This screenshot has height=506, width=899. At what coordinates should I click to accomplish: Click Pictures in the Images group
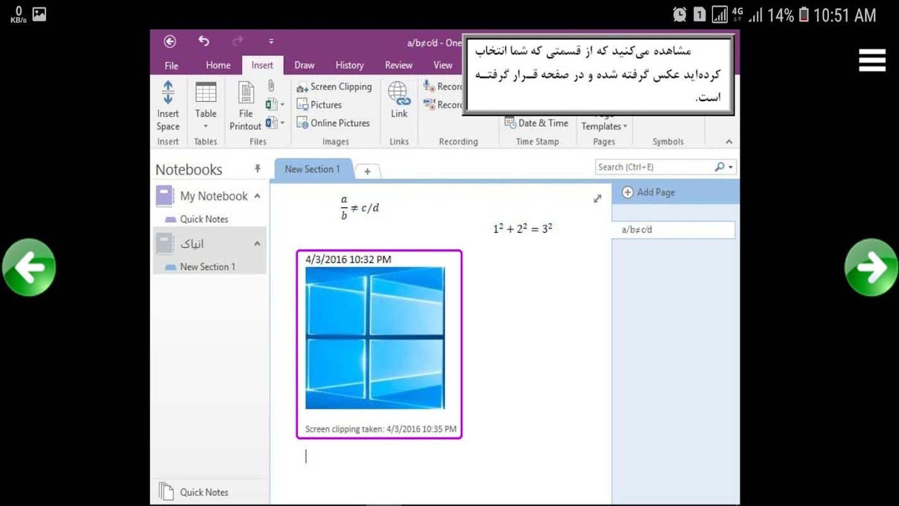point(319,105)
